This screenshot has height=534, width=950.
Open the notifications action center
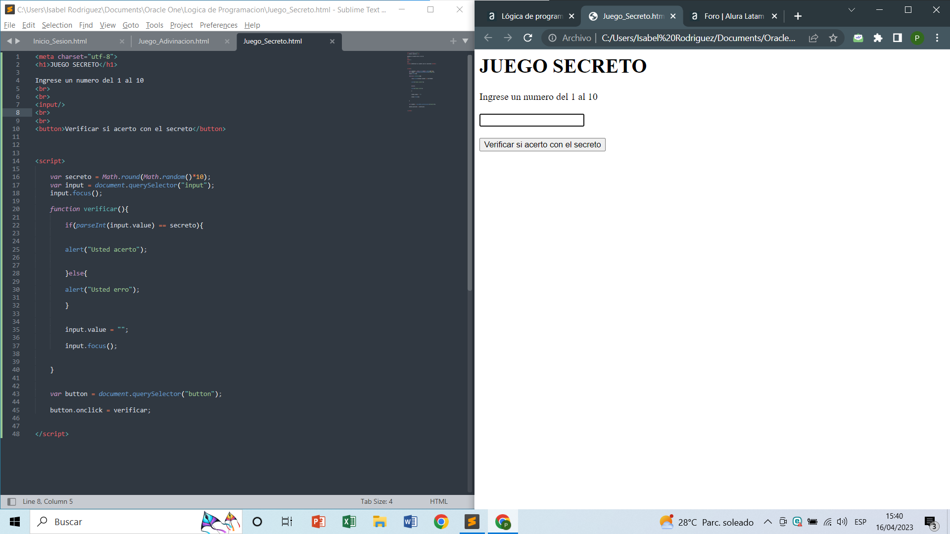pos(931,522)
